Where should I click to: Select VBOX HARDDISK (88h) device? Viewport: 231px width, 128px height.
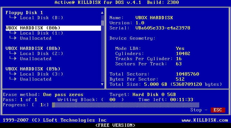(x=33, y=48)
